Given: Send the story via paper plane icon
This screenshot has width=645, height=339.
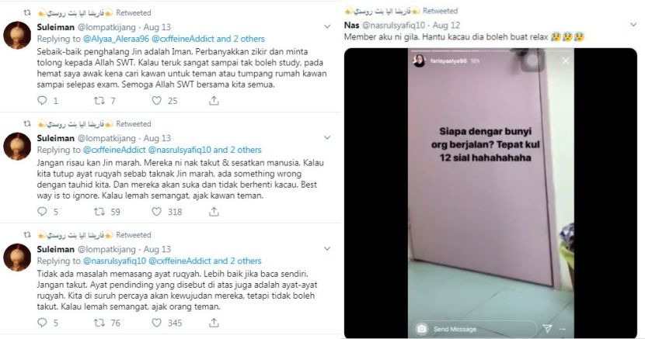Looking at the screenshot, I should pos(547,328).
